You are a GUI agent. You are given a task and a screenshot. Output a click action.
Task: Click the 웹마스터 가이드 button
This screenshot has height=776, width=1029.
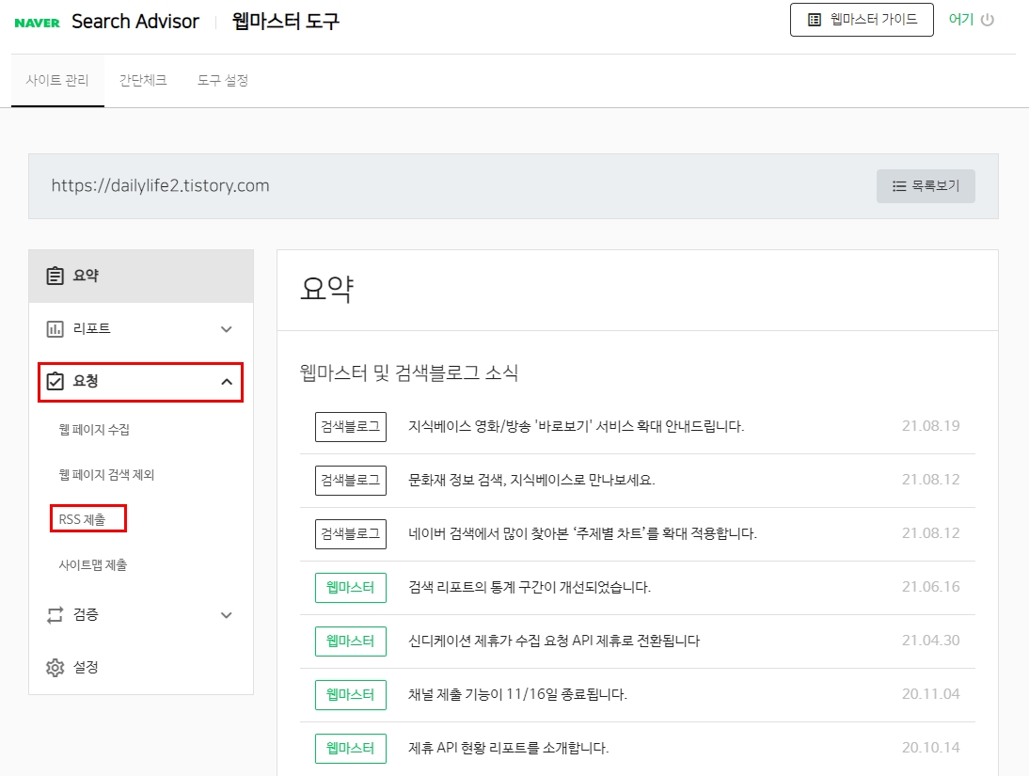click(x=862, y=20)
